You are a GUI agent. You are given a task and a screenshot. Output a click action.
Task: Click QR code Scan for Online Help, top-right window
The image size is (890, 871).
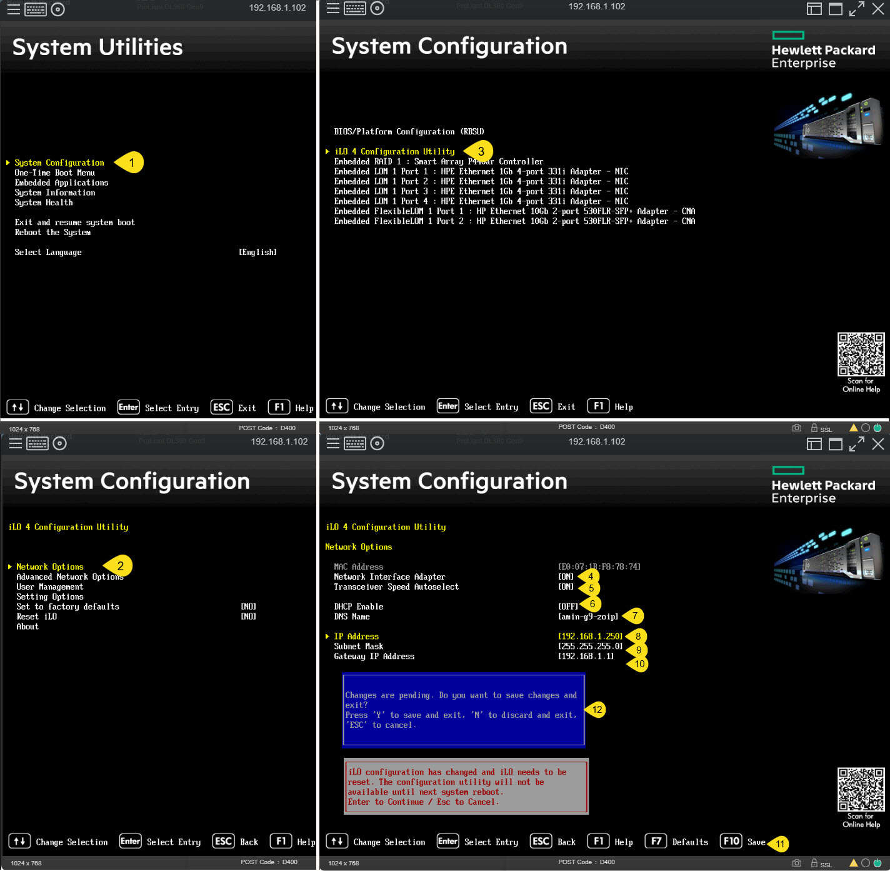(861, 355)
